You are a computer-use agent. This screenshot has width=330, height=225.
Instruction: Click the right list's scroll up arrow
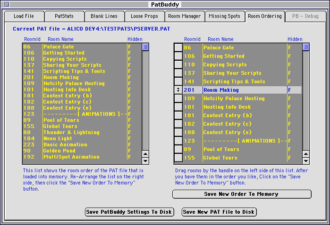[306, 153]
